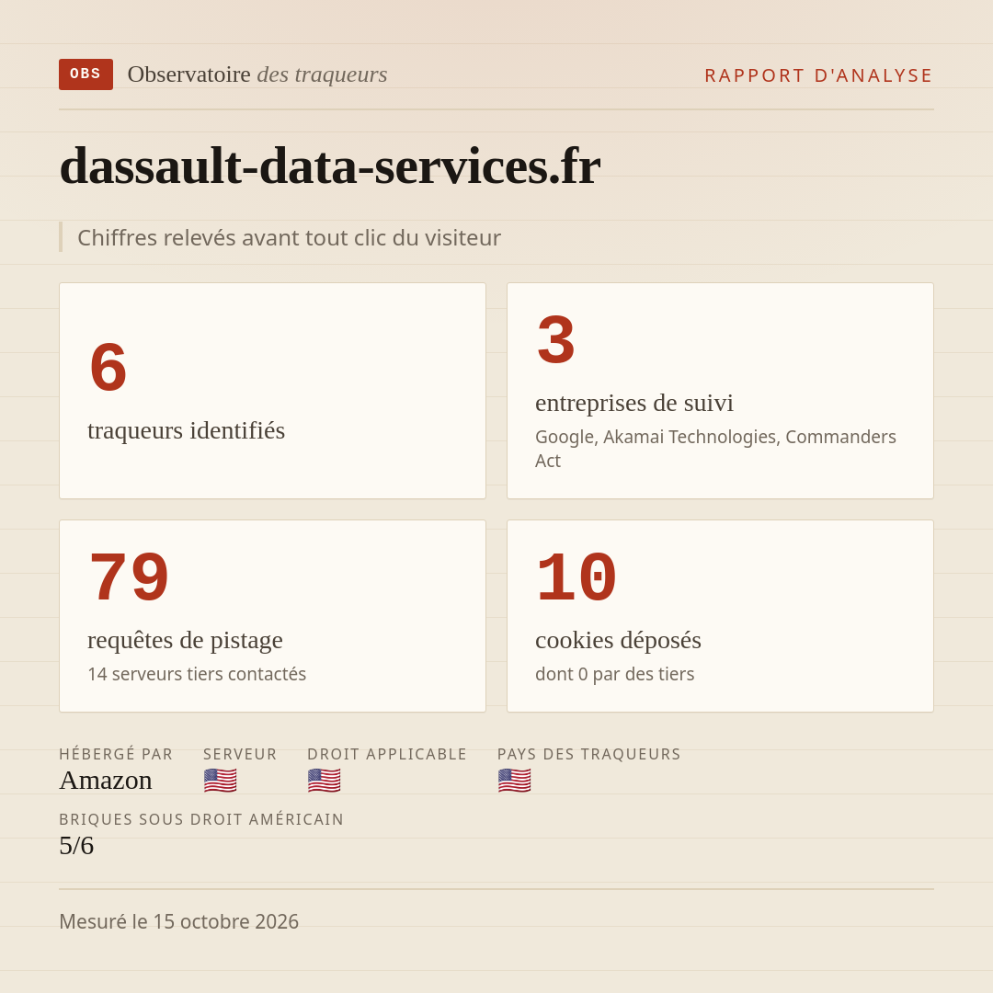Click the US flag under Pays des traqueurs

pyautogui.click(x=514, y=781)
